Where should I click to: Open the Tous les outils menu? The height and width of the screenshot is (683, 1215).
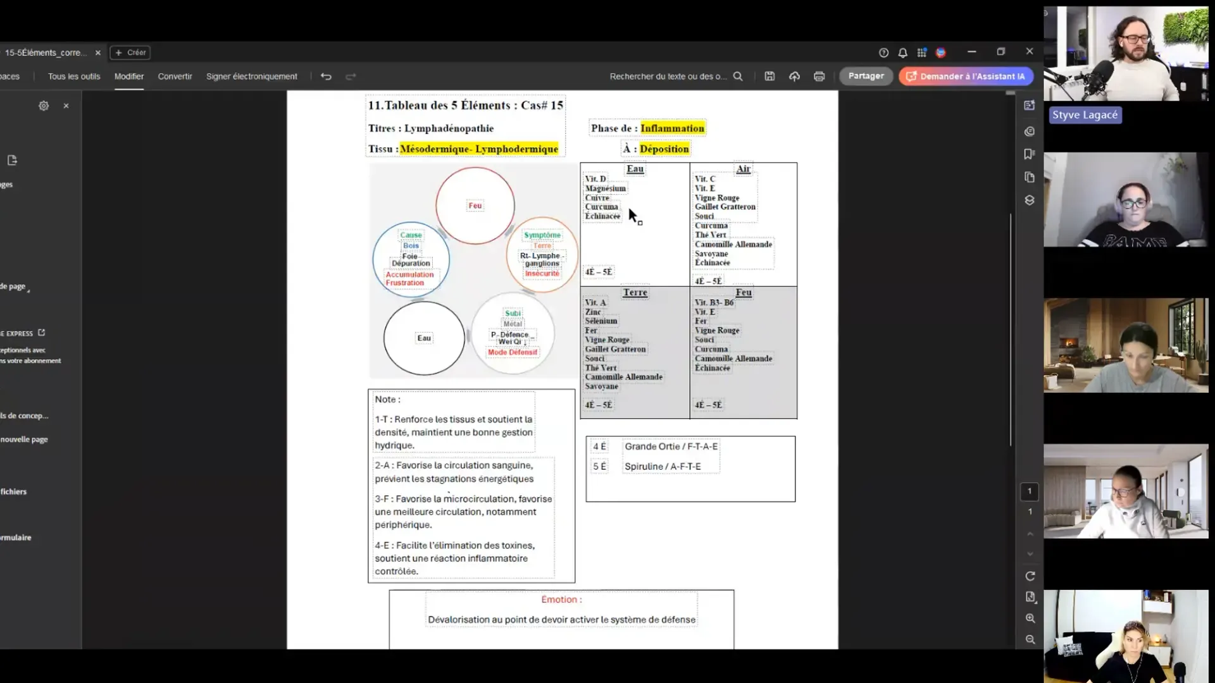(74, 77)
